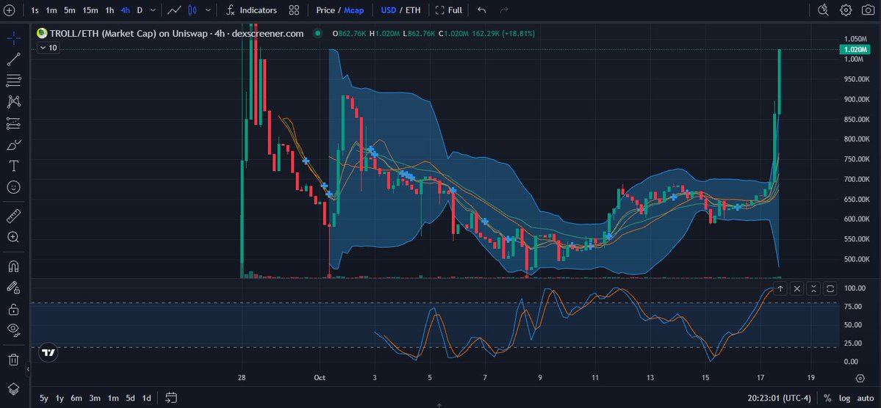
Task: Open the Fibonacci and horizontal lines tool
Action: click(13, 80)
